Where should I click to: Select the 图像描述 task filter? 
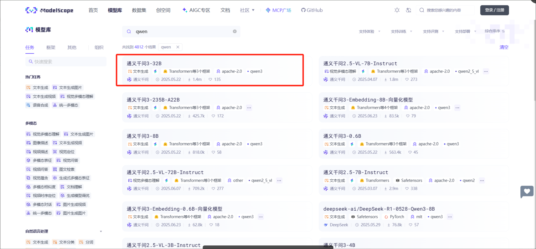click(x=37, y=143)
